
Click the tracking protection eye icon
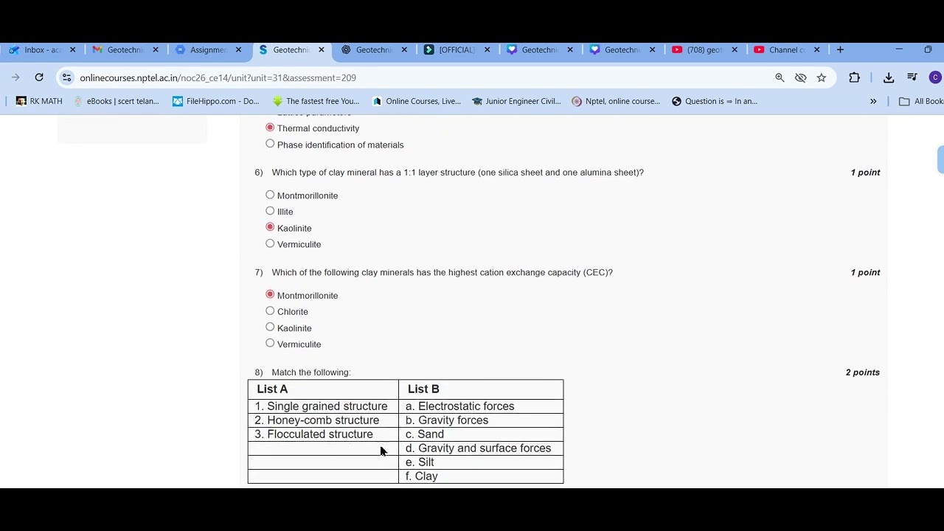pos(800,77)
